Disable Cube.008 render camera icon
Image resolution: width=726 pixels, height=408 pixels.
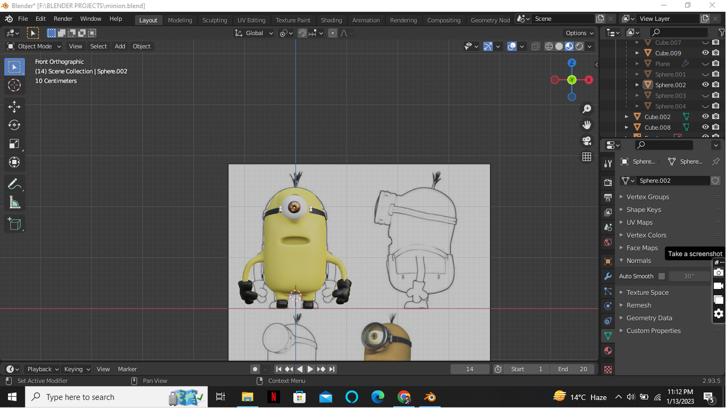(716, 127)
